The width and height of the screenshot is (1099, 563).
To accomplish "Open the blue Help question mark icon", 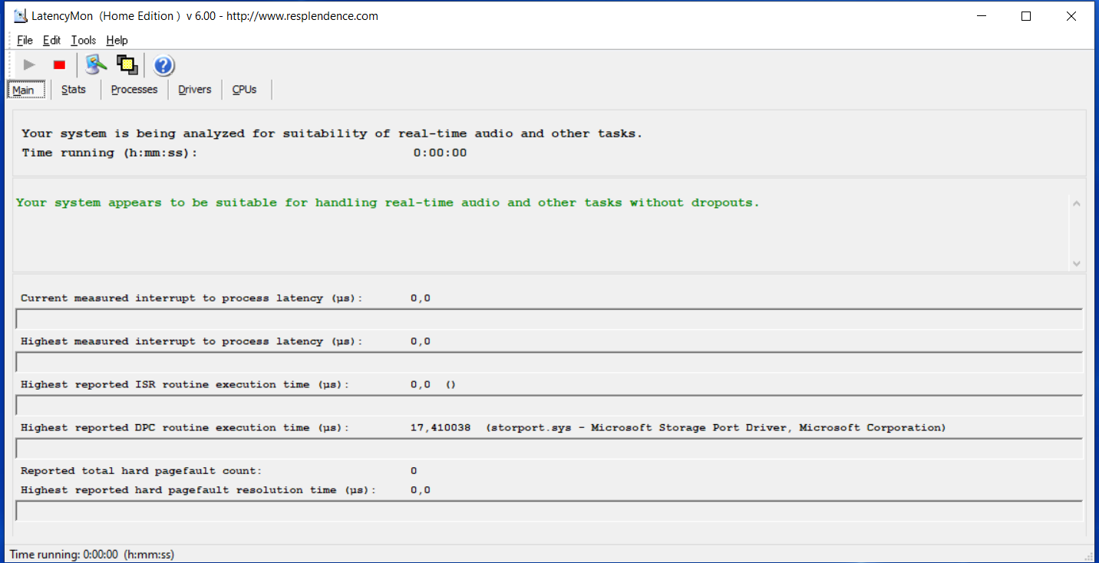I will (163, 65).
